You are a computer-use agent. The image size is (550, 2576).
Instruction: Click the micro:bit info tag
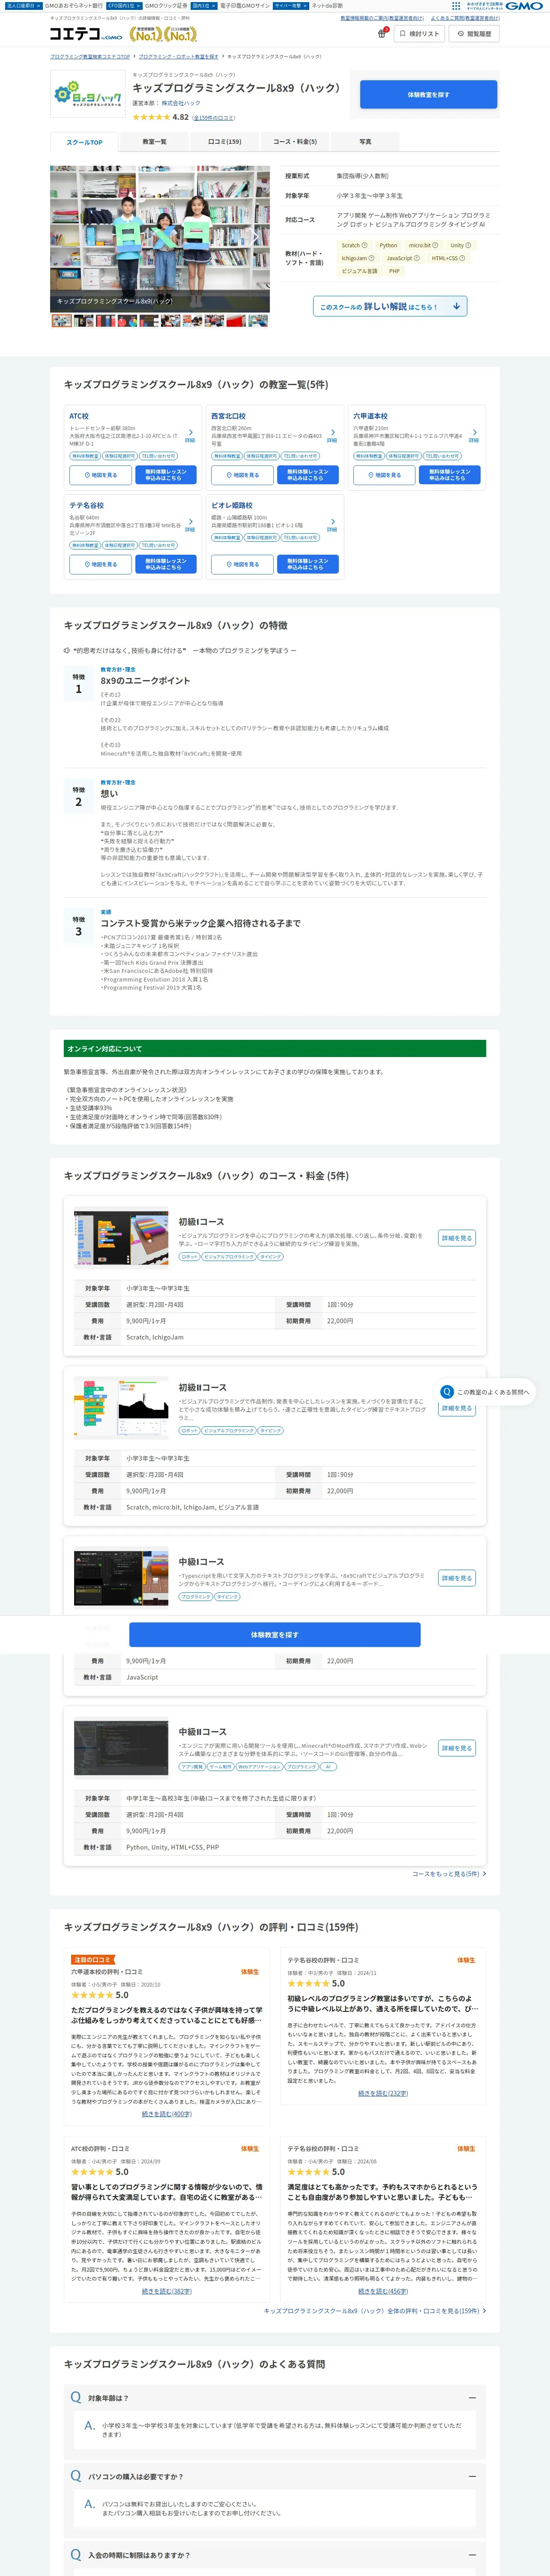423,245
